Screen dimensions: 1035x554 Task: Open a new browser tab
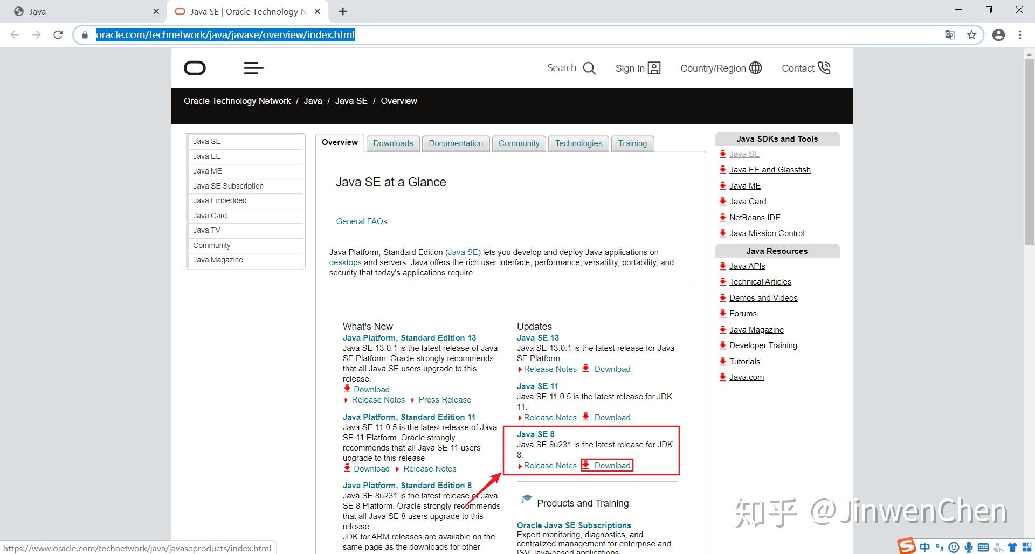tap(343, 11)
